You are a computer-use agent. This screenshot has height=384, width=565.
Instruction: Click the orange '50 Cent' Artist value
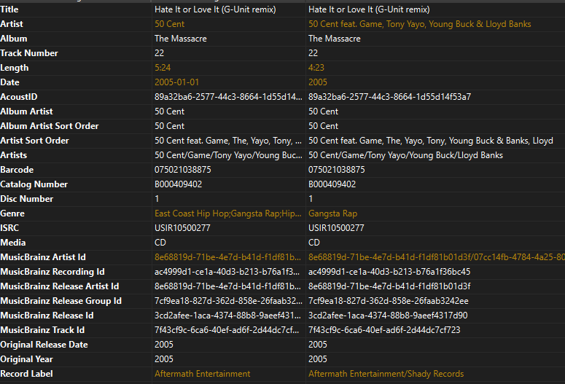click(169, 24)
